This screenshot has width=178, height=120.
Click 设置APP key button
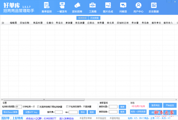point(31,112)
